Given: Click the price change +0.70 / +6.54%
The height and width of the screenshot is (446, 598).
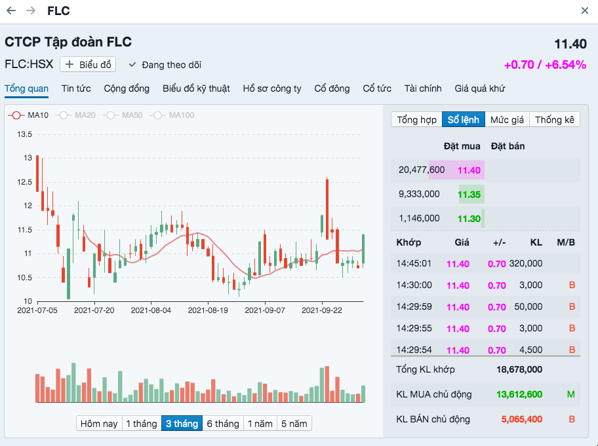Looking at the screenshot, I should [545, 65].
